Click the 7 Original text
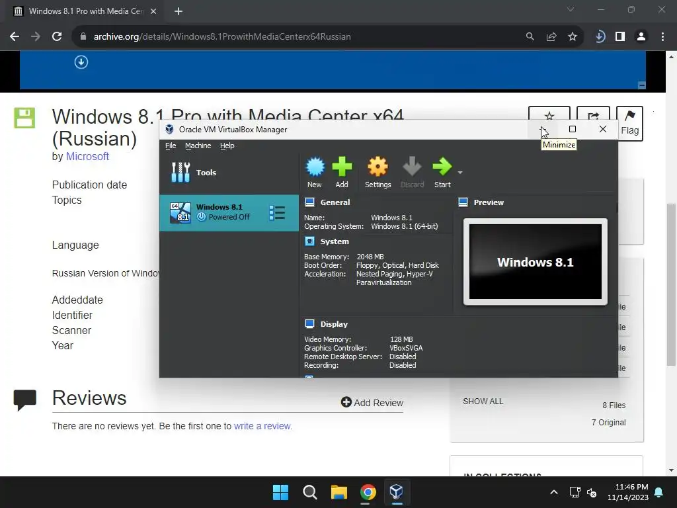The image size is (677, 508). pyautogui.click(x=608, y=423)
